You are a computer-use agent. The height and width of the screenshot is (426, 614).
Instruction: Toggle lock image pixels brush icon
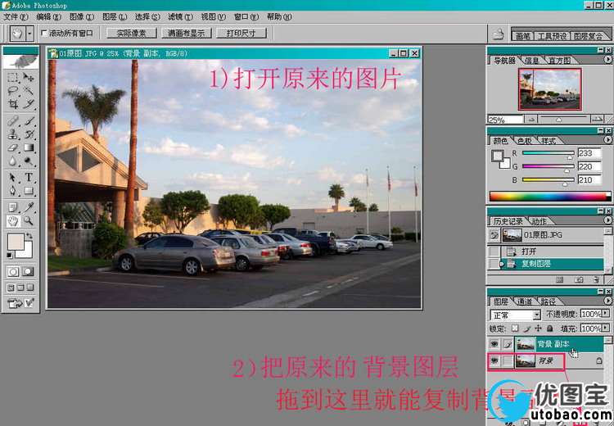tap(526, 328)
